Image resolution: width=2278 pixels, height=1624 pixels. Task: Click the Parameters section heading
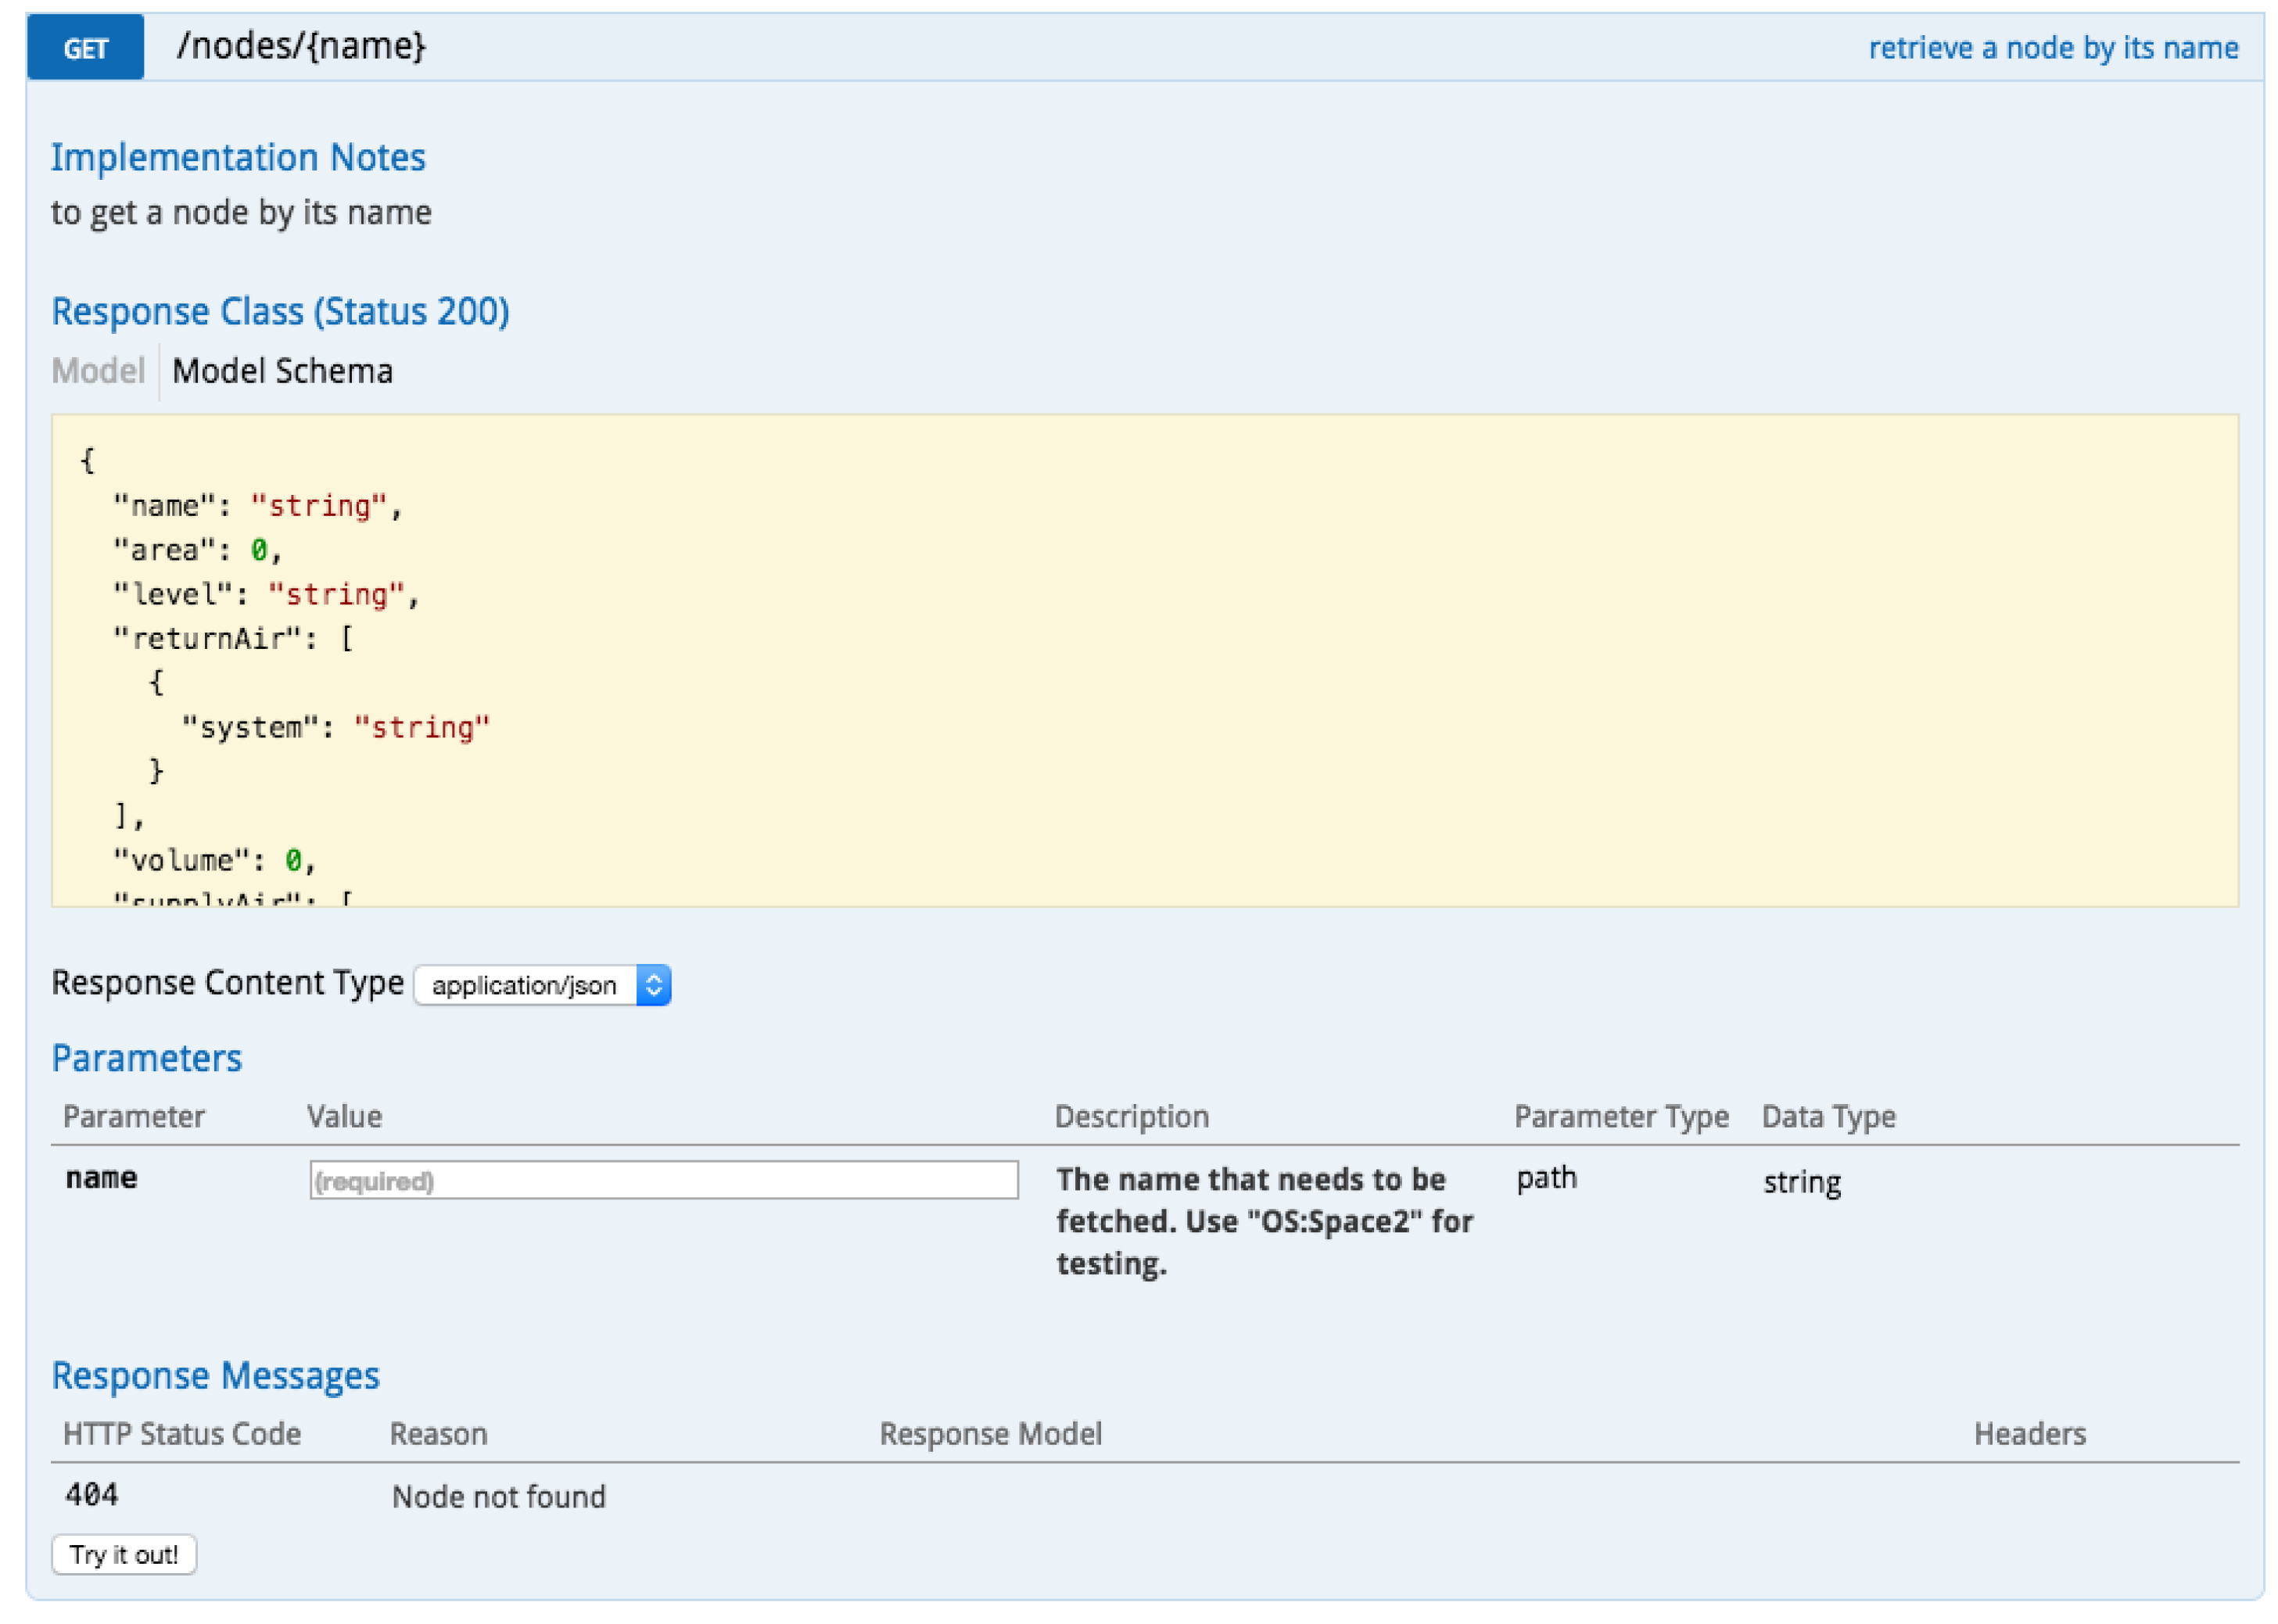(x=146, y=1058)
